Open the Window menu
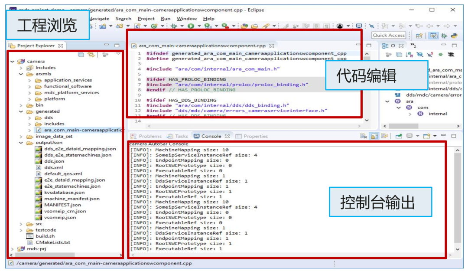Viewport: 468px width, 271px height. 187,19
